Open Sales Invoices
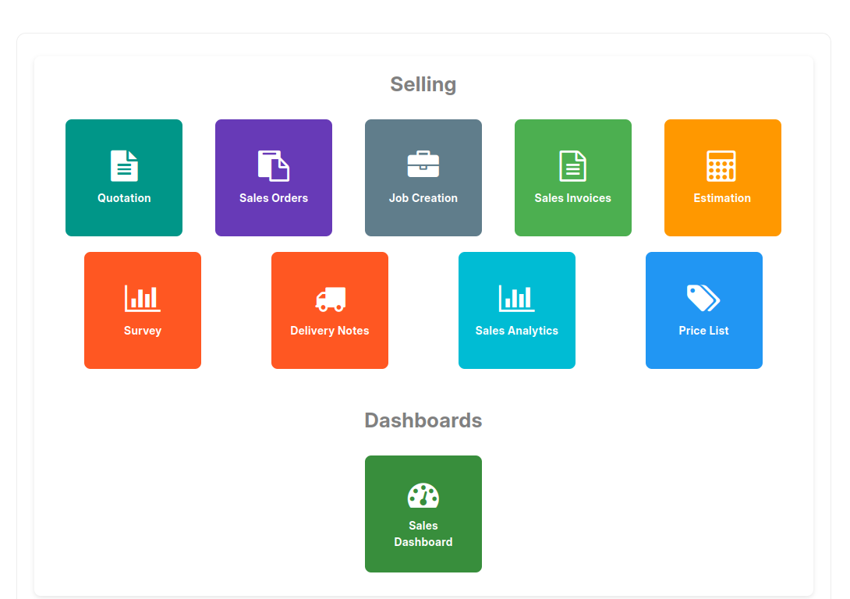 573,178
